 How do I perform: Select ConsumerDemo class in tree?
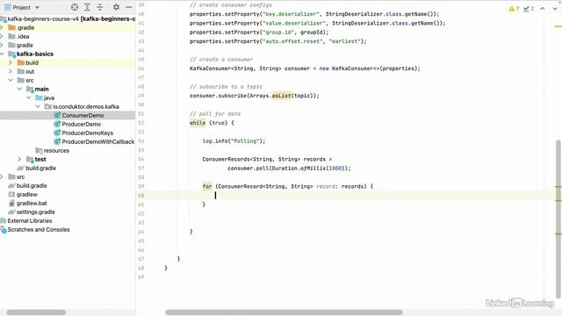83,115
